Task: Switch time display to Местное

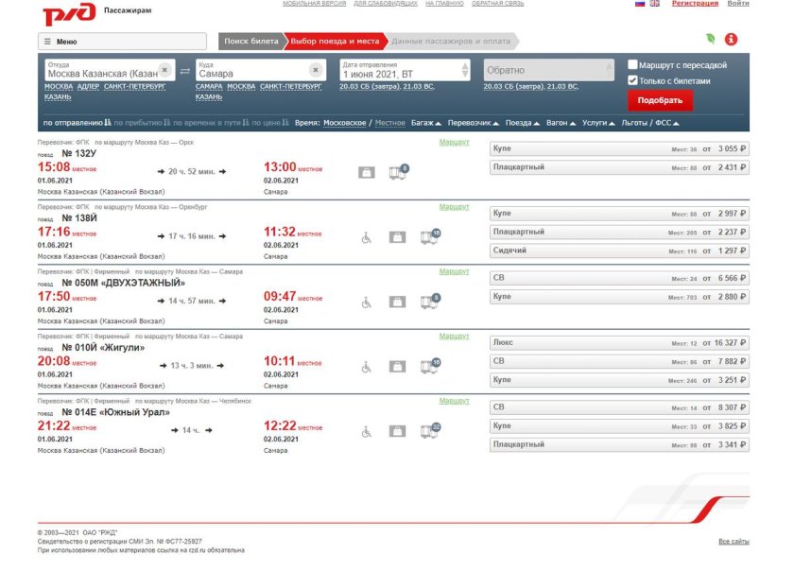Action: click(x=389, y=123)
